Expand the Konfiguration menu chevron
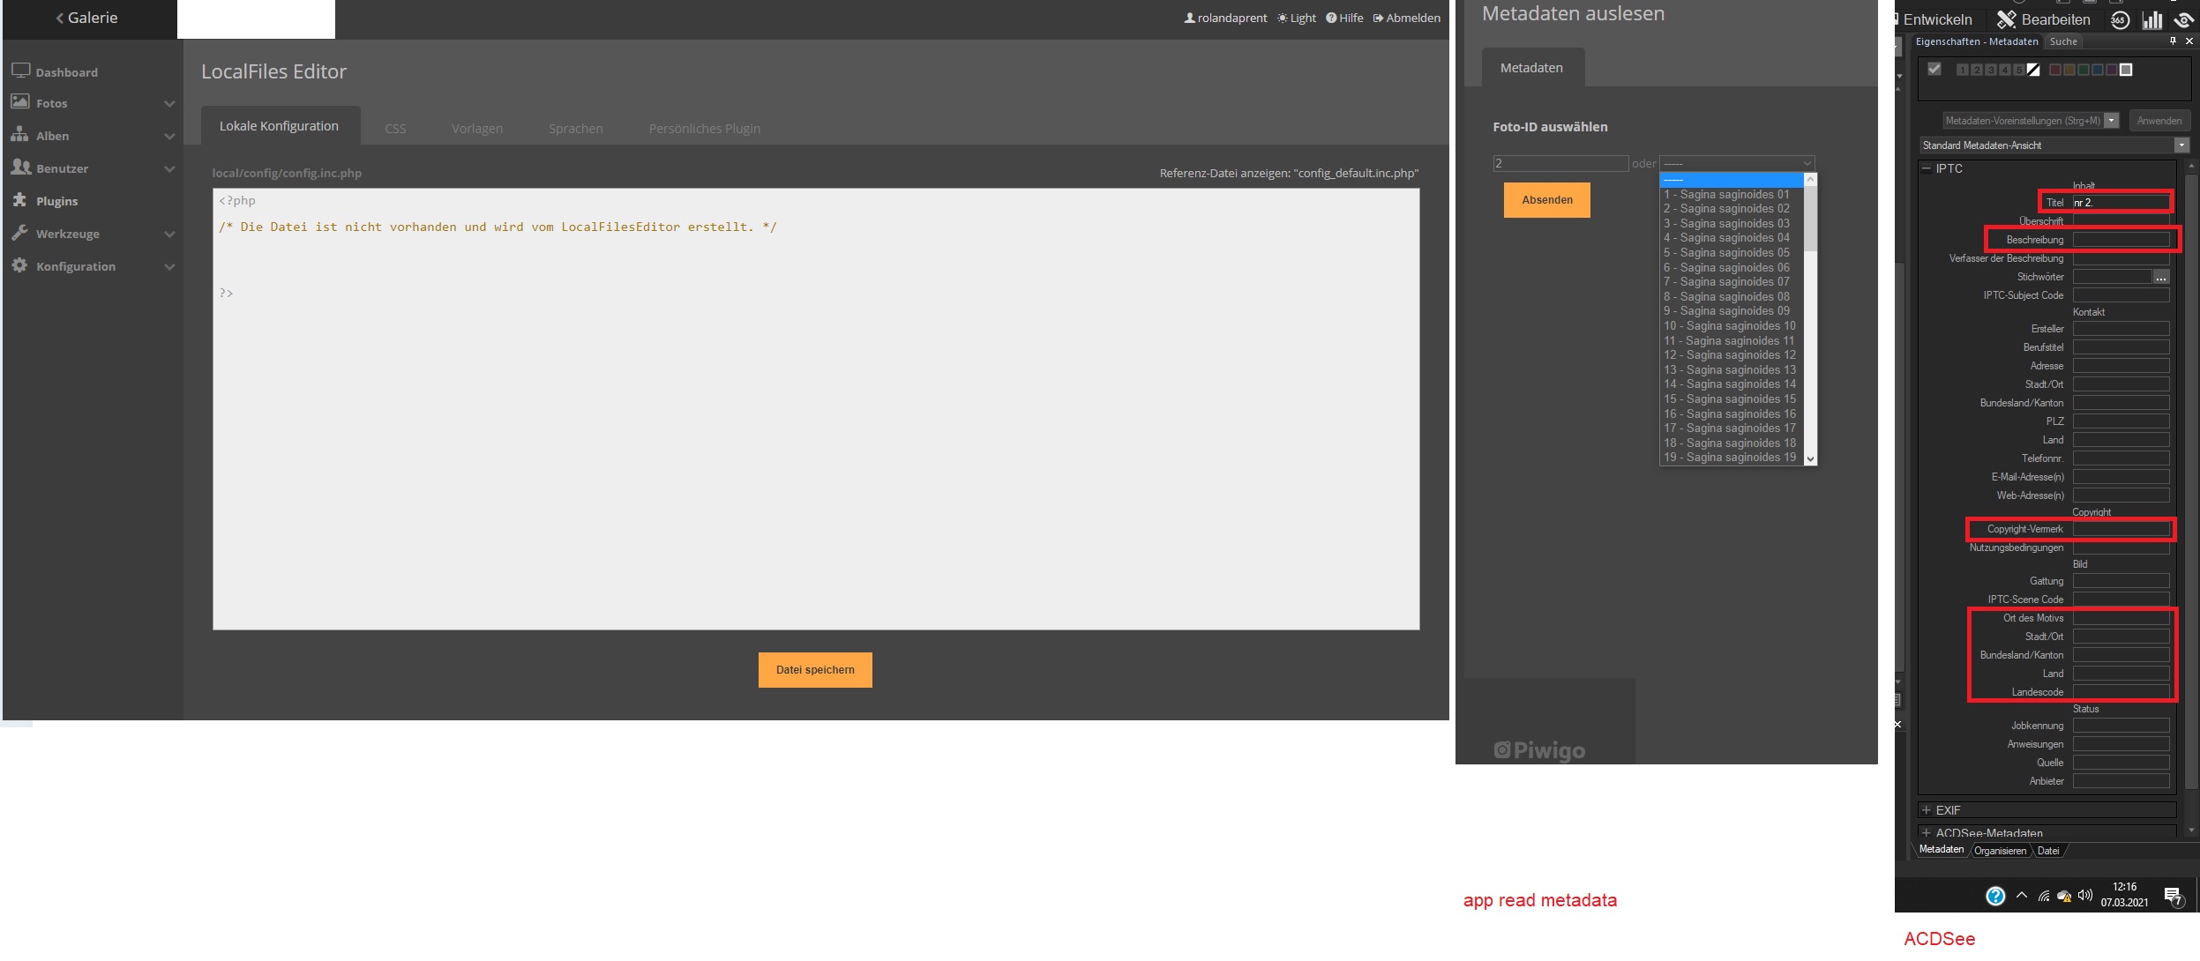The image size is (2200, 961). (169, 267)
